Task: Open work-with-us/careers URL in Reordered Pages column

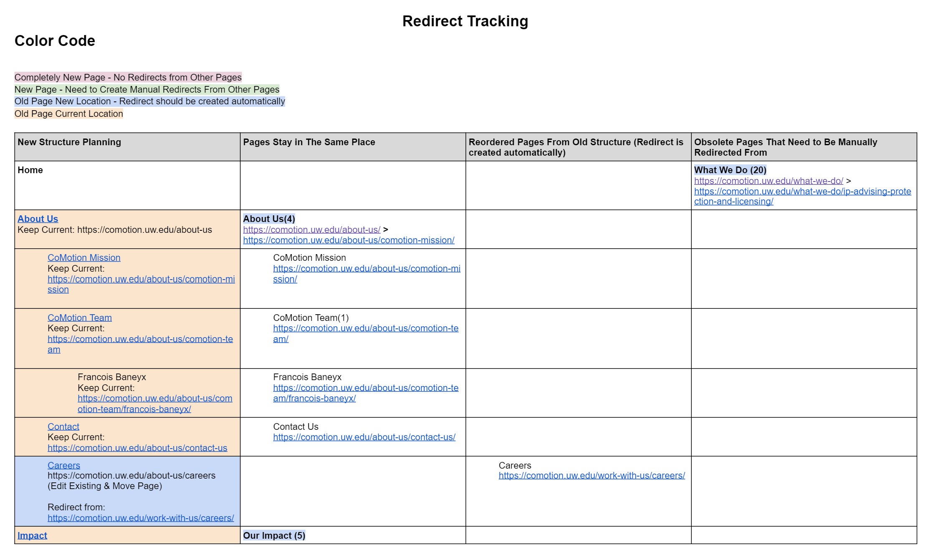Action: [x=592, y=475]
